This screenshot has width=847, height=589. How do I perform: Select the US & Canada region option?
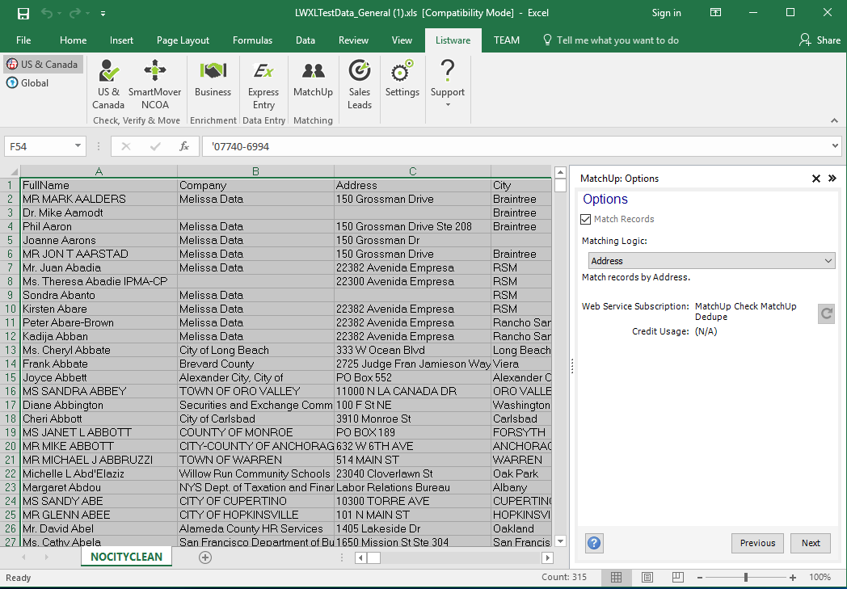pyautogui.click(x=43, y=65)
